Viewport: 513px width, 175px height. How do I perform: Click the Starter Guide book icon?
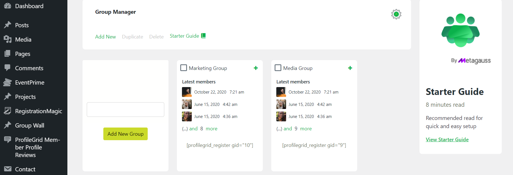[x=204, y=36]
